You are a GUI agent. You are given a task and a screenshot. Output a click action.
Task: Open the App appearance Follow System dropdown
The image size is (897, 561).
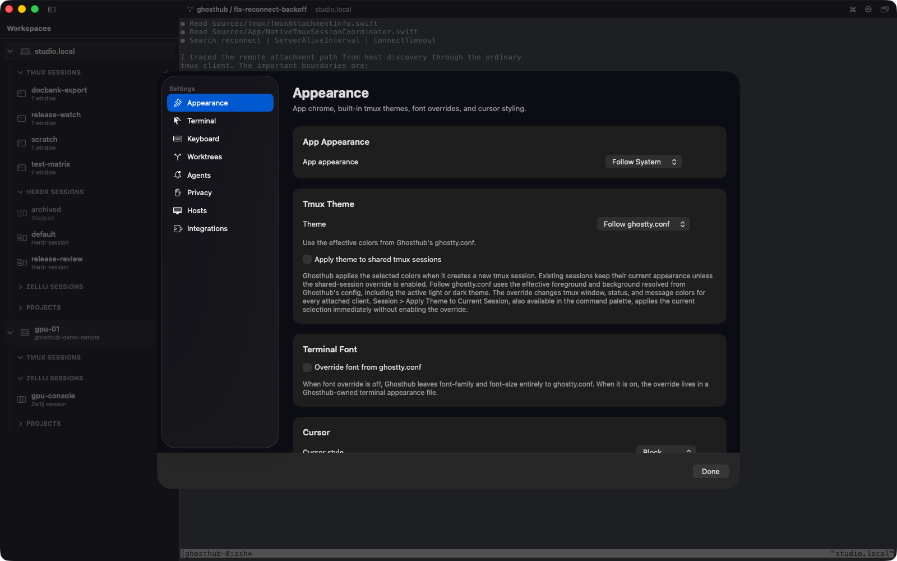[644, 162]
